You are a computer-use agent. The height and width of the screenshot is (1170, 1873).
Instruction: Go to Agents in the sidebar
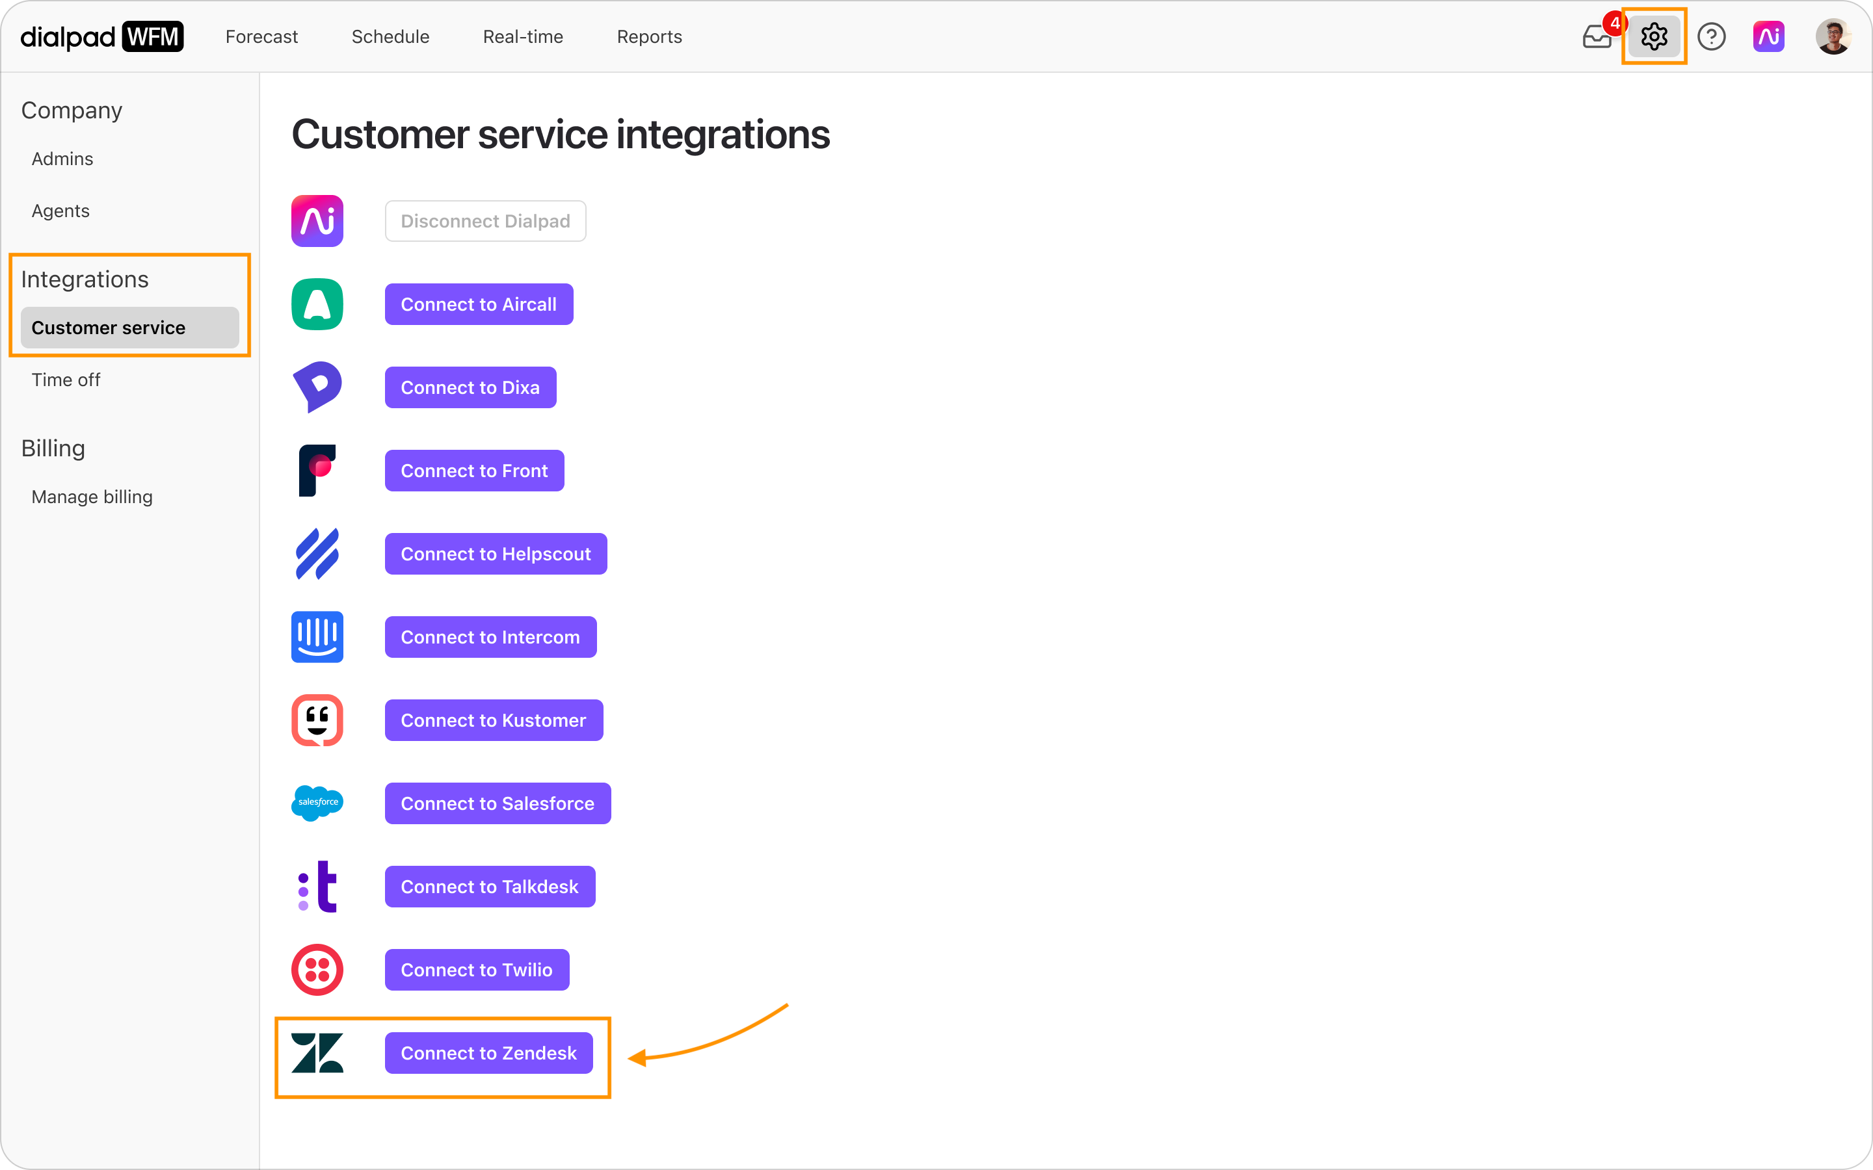click(60, 211)
